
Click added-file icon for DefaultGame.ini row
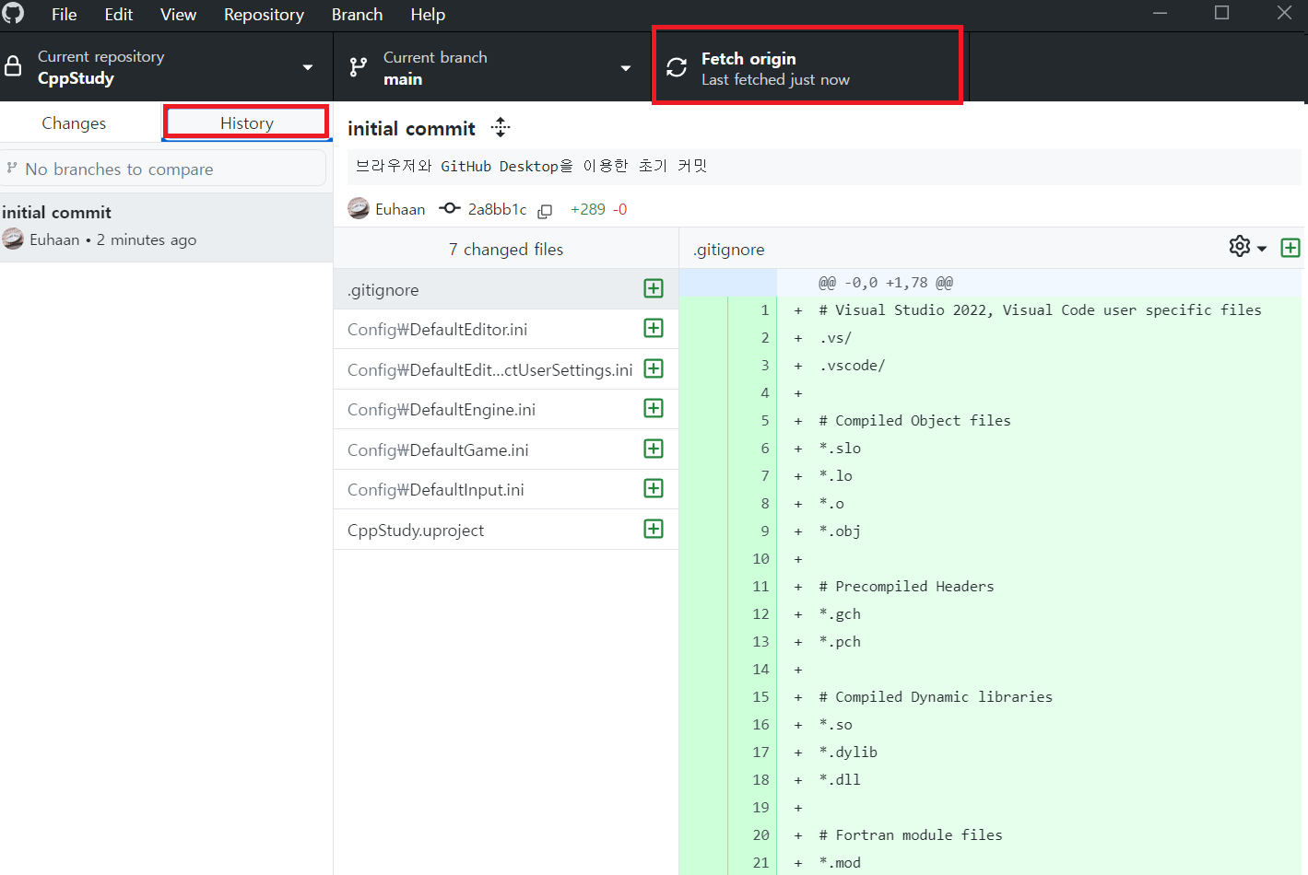click(x=654, y=449)
